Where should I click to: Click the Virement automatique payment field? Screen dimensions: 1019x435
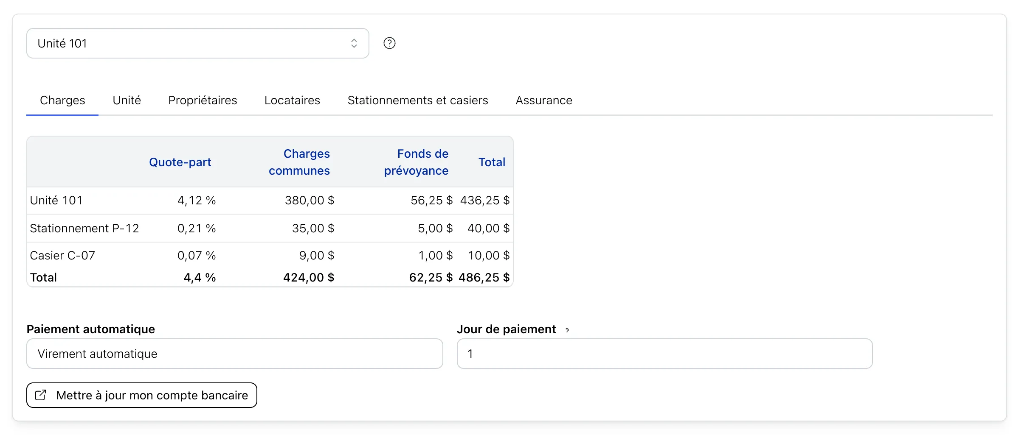(235, 354)
